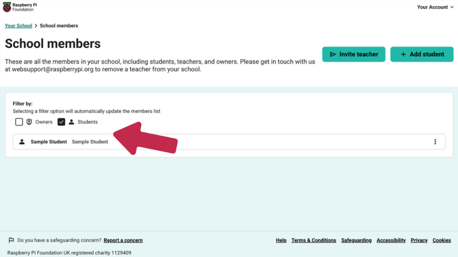Open the Accessibility footer link

[x=391, y=240]
